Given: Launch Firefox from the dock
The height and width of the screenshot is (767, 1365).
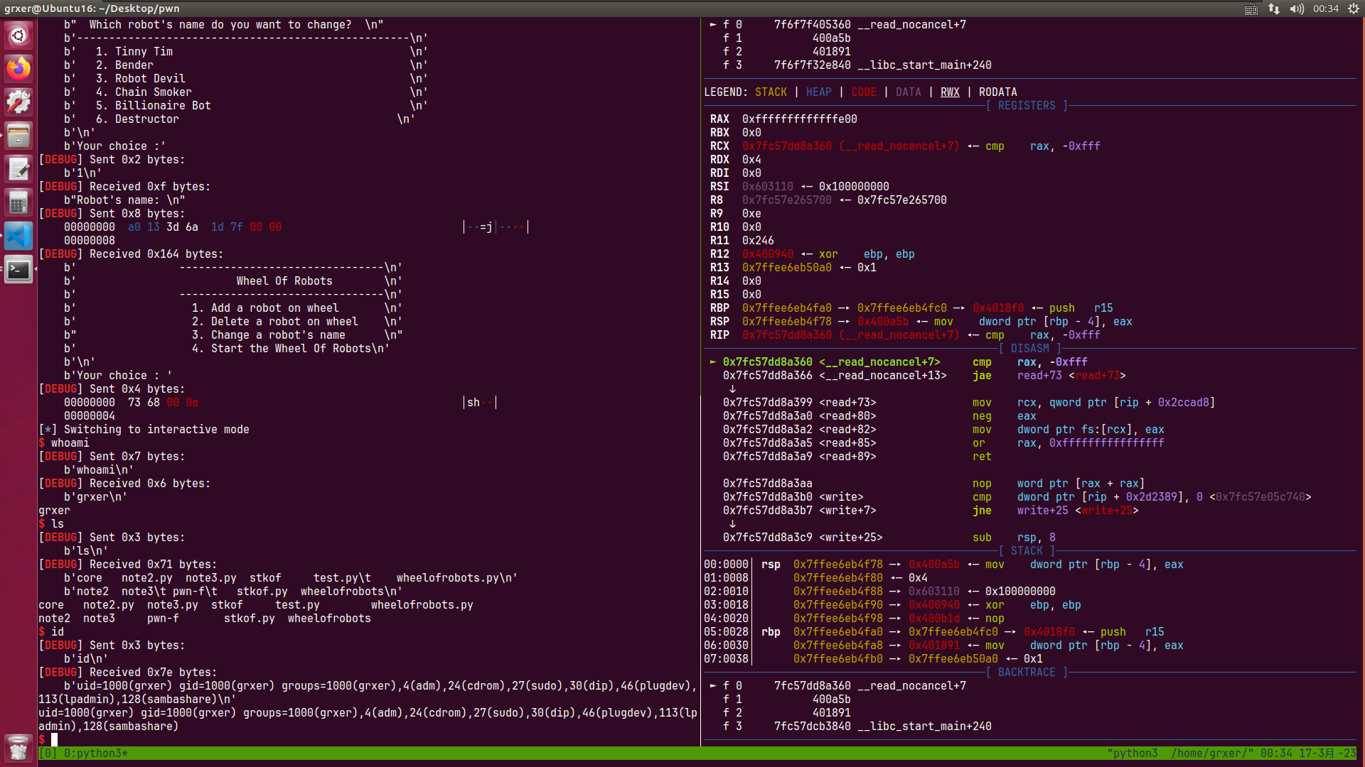Looking at the screenshot, I should coord(18,69).
